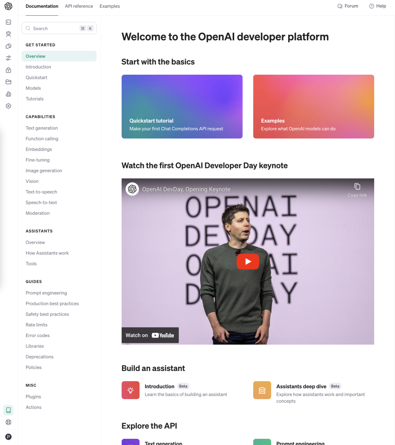Open Production best practices
Viewport: 395px width, 445px height.
tap(52, 303)
